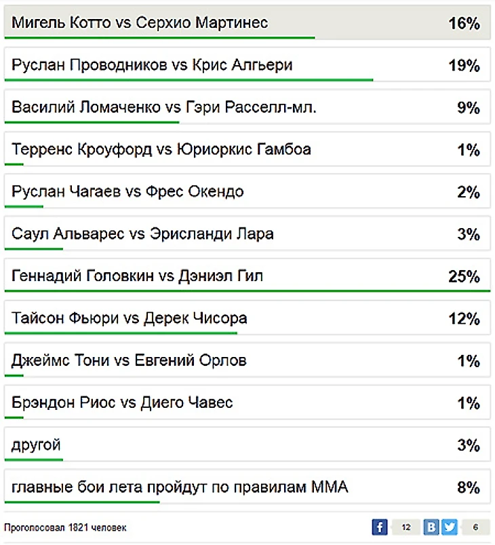The image size is (495, 545).
Task: Click Саул Альварес vs Эрисланди Лара
Action: pos(143,234)
